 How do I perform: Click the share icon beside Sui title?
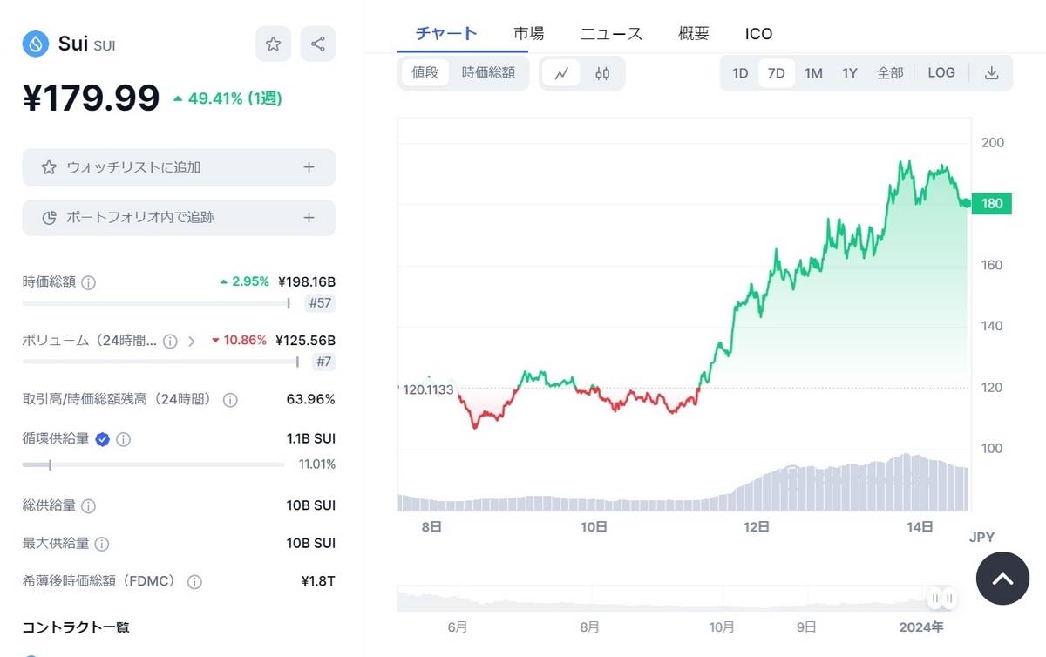tap(317, 44)
